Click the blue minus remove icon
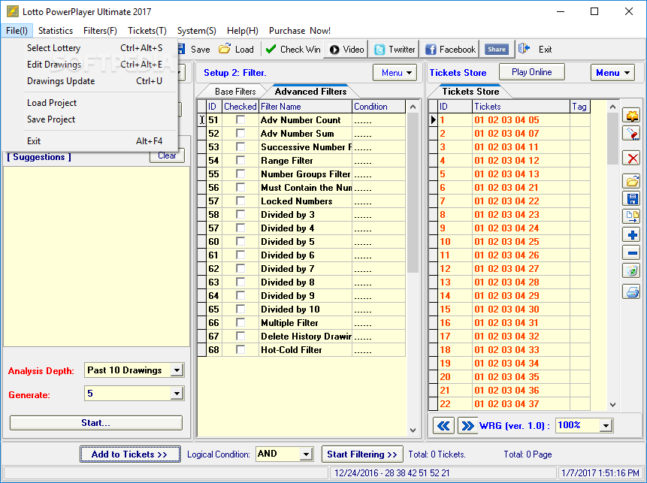The height and width of the screenshot is (483, 647). click(x=632, y=253)
